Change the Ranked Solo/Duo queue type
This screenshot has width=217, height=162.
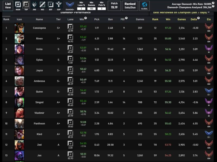[x=130, y=5]
